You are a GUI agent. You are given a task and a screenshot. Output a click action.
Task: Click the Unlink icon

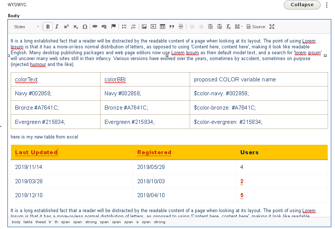[104, 26]
